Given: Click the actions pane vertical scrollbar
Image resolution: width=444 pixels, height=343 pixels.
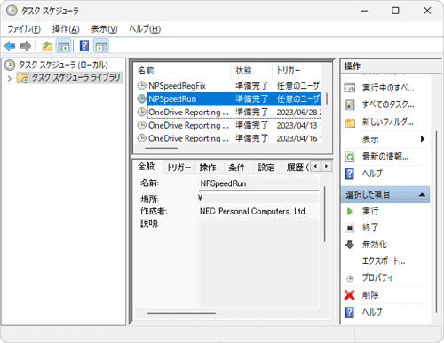Looking at the screenshot, I should [x=436, y=222].
